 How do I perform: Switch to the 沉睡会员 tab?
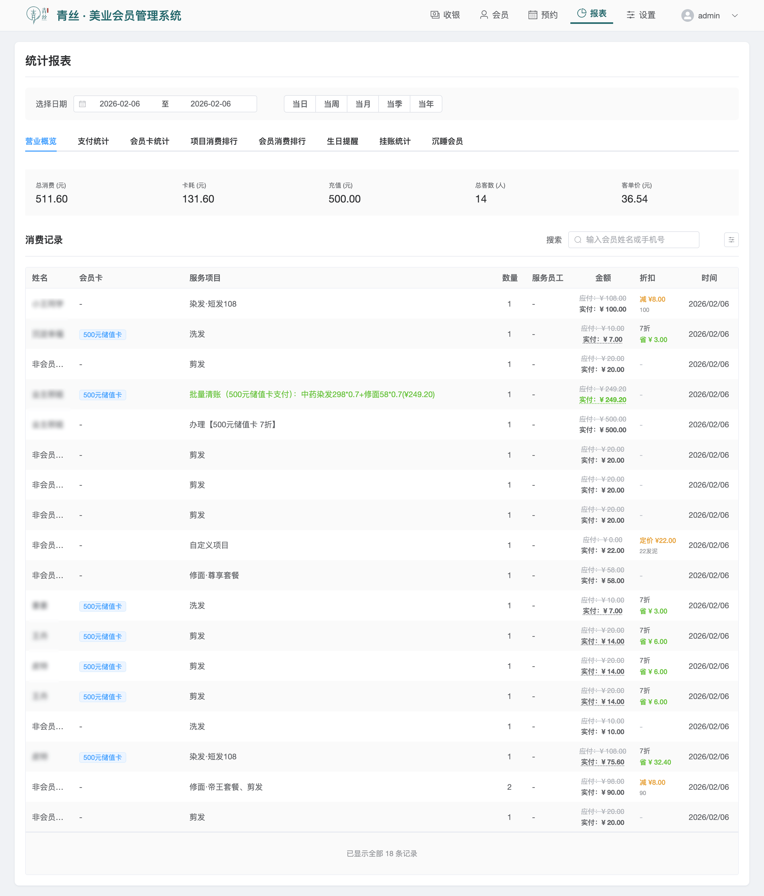click(447, 141)
